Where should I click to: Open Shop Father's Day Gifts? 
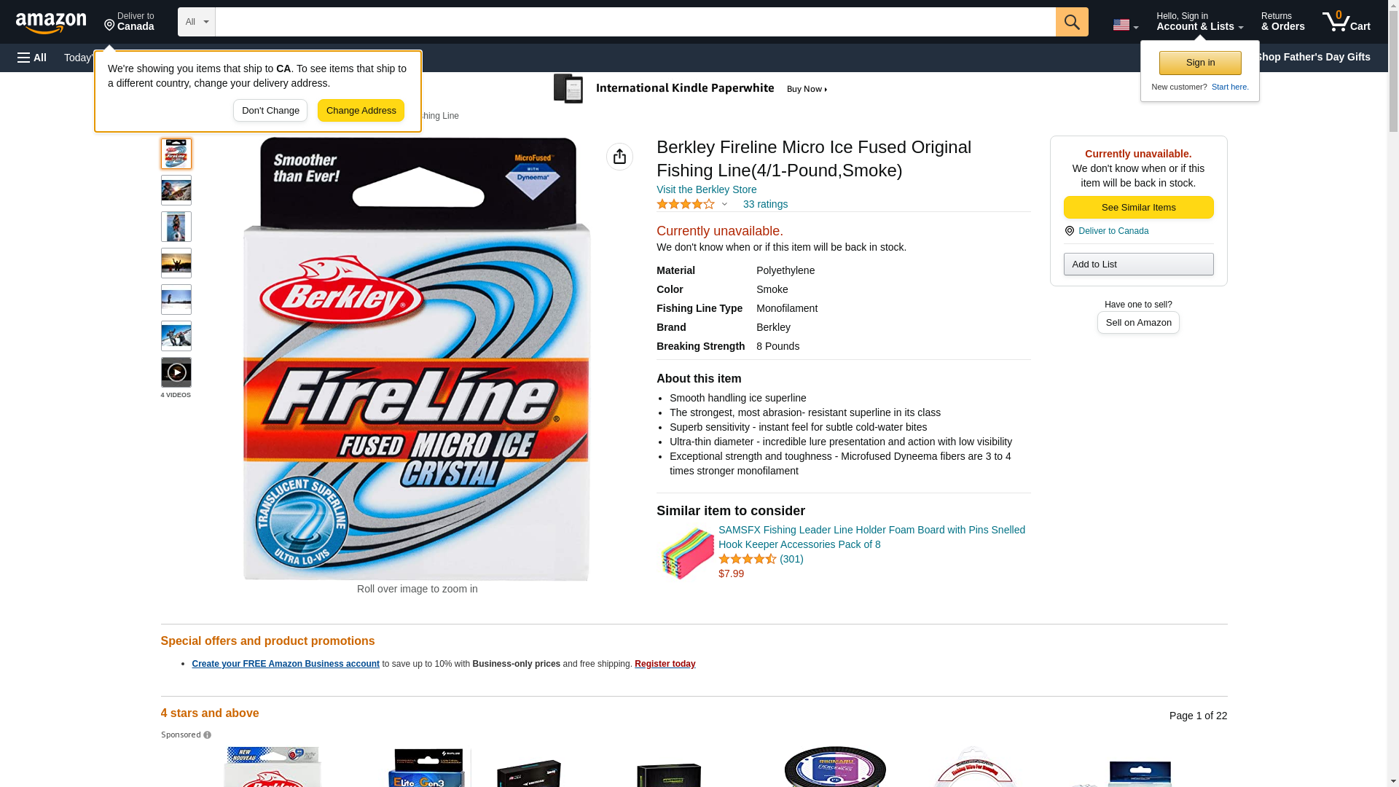1312,57
